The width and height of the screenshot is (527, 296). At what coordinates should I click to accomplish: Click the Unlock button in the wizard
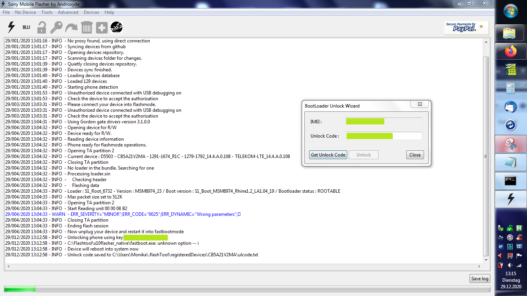363,155
